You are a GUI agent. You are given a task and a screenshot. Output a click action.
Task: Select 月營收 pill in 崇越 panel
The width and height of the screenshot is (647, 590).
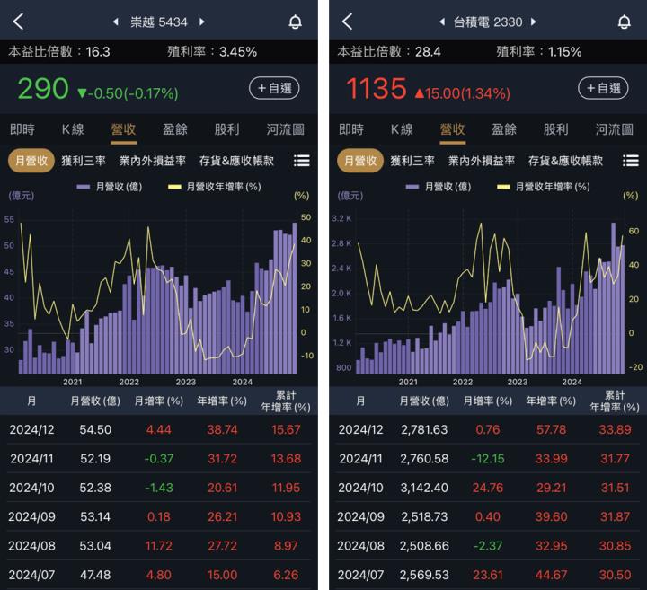(x=31, y=161)
